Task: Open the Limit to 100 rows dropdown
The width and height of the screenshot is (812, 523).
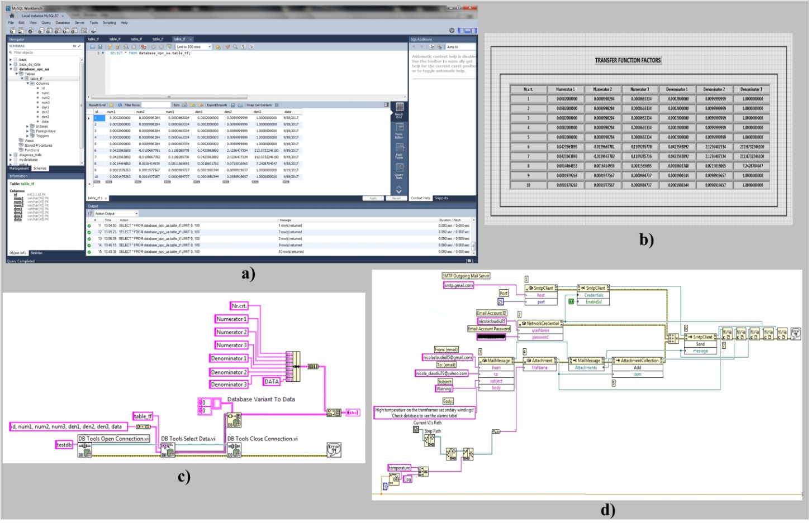Action: (x=194, y=47)
